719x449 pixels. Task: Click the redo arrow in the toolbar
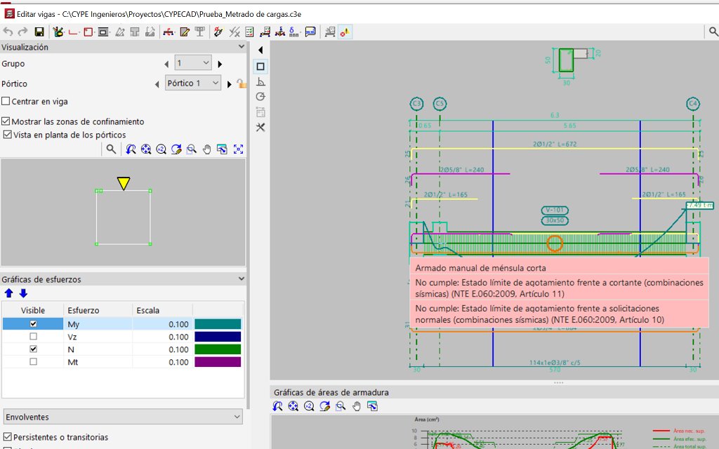coord(23,32)
